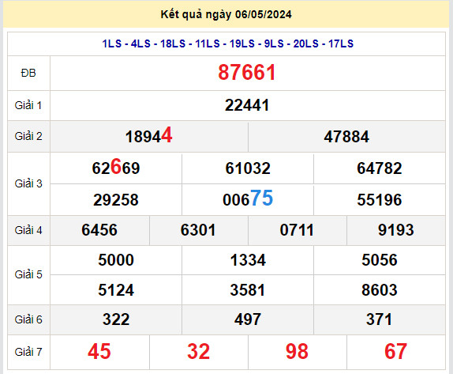Viewport: 453px width, 374px height.
Task: Click the Giải 6 number 497
Action: click(x=248, y=319)
